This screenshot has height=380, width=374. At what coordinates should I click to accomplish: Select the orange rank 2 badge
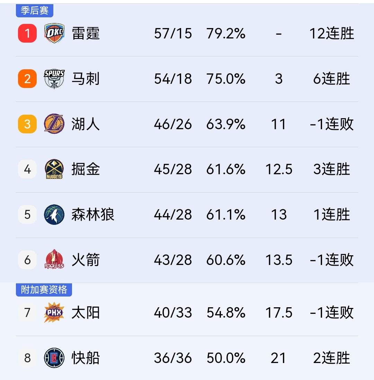(x=27, y=79)
